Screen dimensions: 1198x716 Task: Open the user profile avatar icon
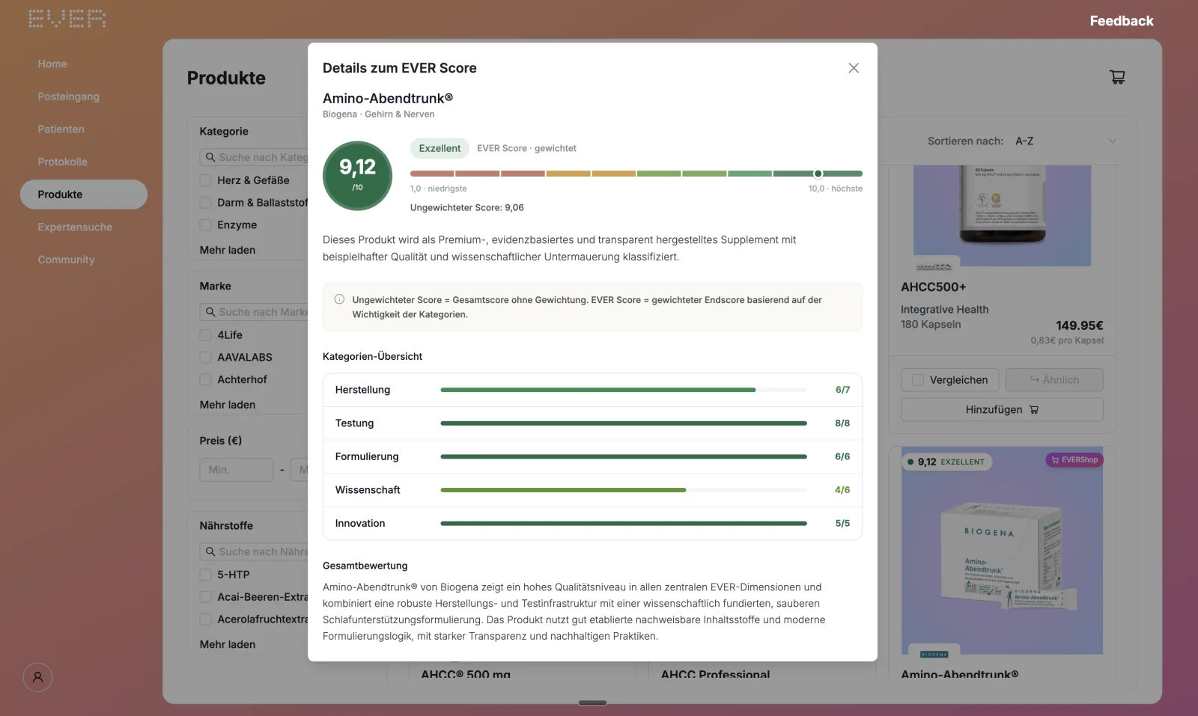point(37,677)
